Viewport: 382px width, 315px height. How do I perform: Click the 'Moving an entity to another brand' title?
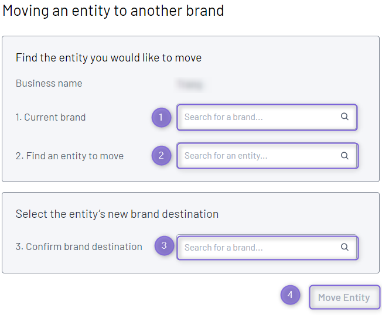(113, 11)
